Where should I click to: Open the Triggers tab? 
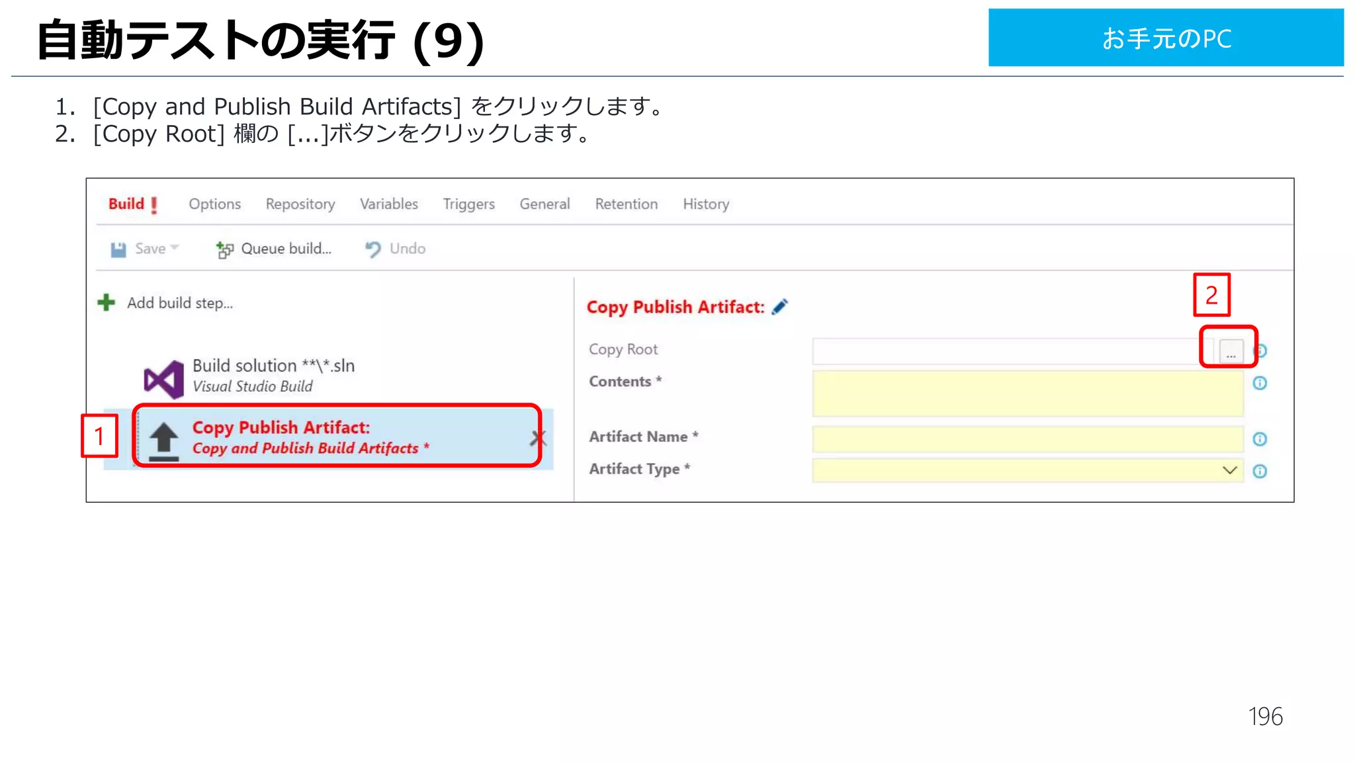click(x=468, y=204)
